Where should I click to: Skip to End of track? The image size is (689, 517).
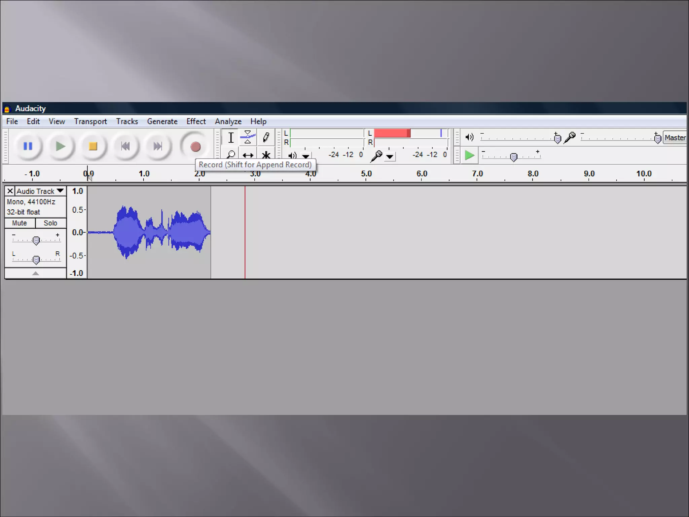[157, 146]
